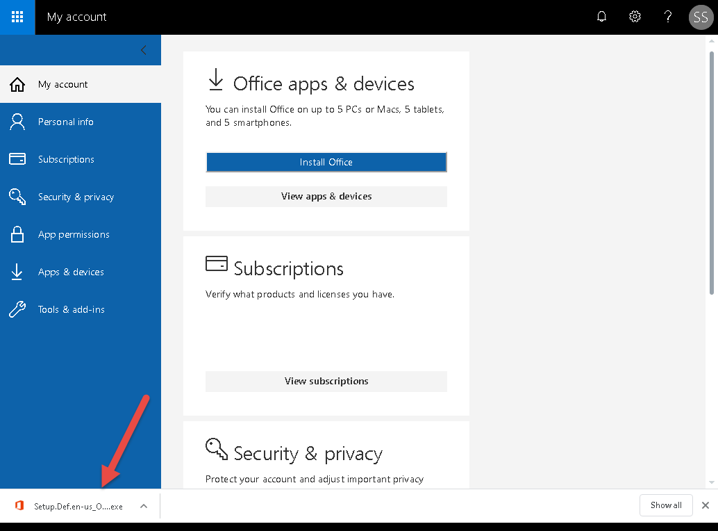Screen dimensions: 718x531
Task: Click the Install Office button
Action: 326,162
